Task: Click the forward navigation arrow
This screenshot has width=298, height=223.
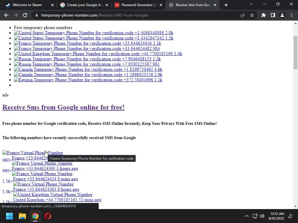Action: coord(16,15)
